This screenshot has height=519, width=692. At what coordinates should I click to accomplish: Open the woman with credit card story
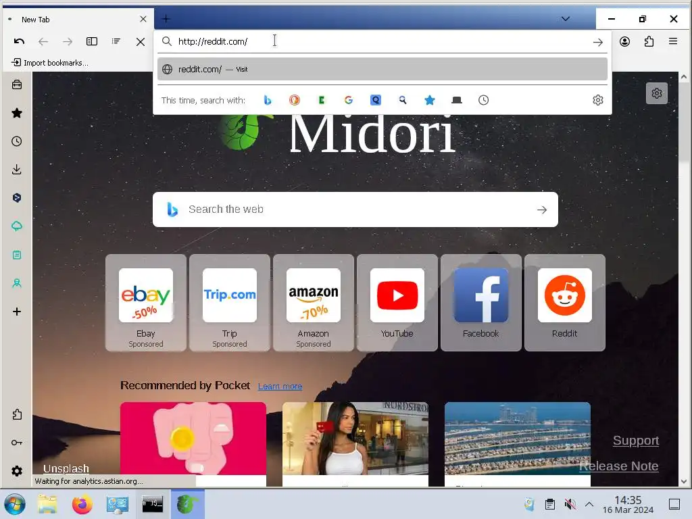click(355, 444)
